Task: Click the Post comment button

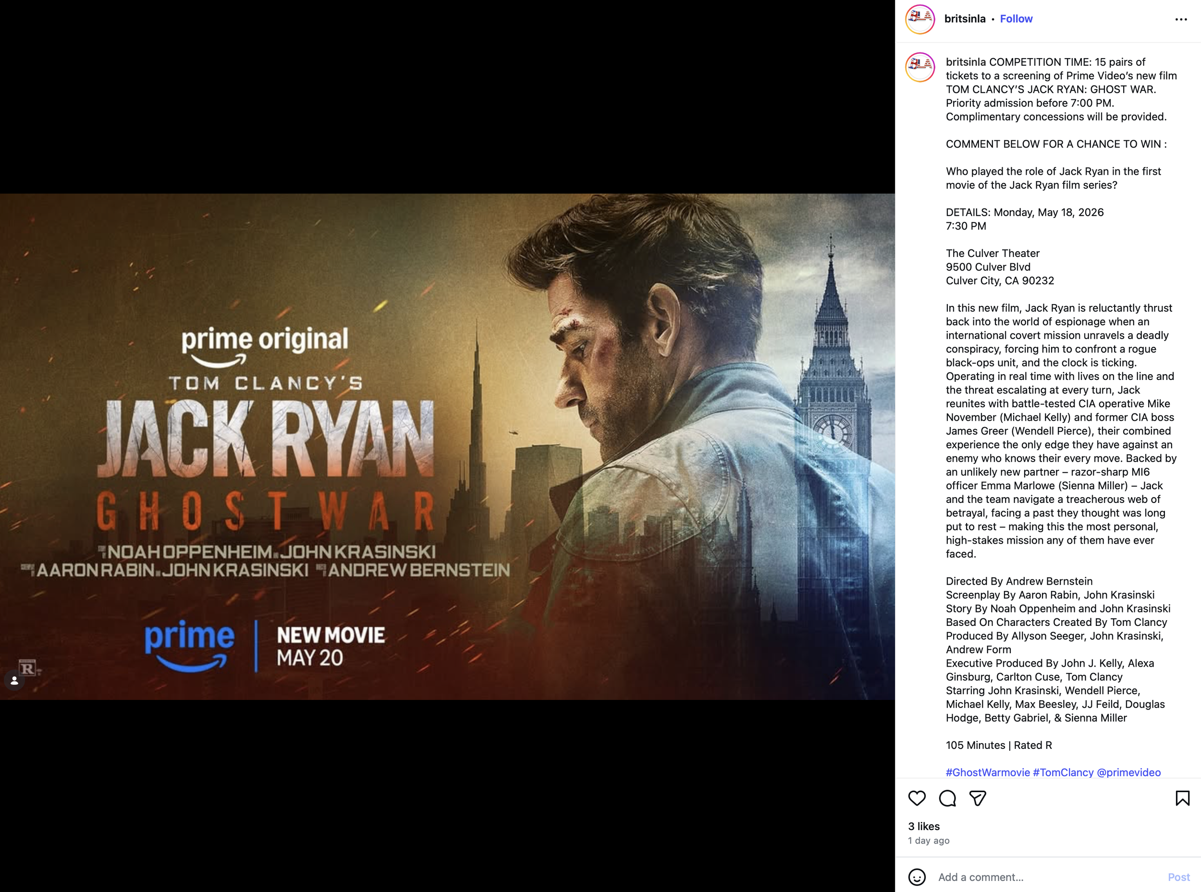Action: point(1178,878)
